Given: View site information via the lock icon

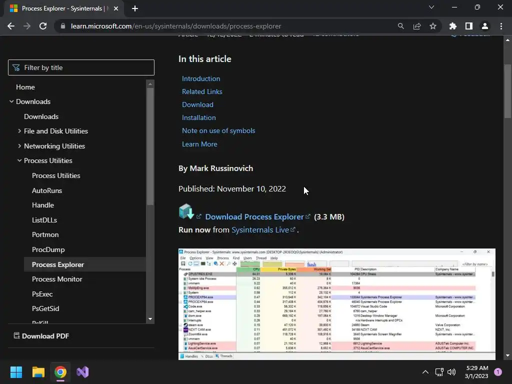Looking at the screenshot, I should click(x=63, y=26).
